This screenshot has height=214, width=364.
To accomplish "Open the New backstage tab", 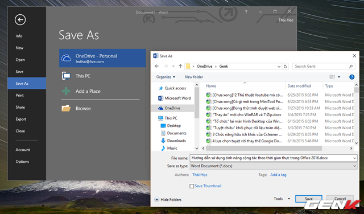I will (19, 48).
